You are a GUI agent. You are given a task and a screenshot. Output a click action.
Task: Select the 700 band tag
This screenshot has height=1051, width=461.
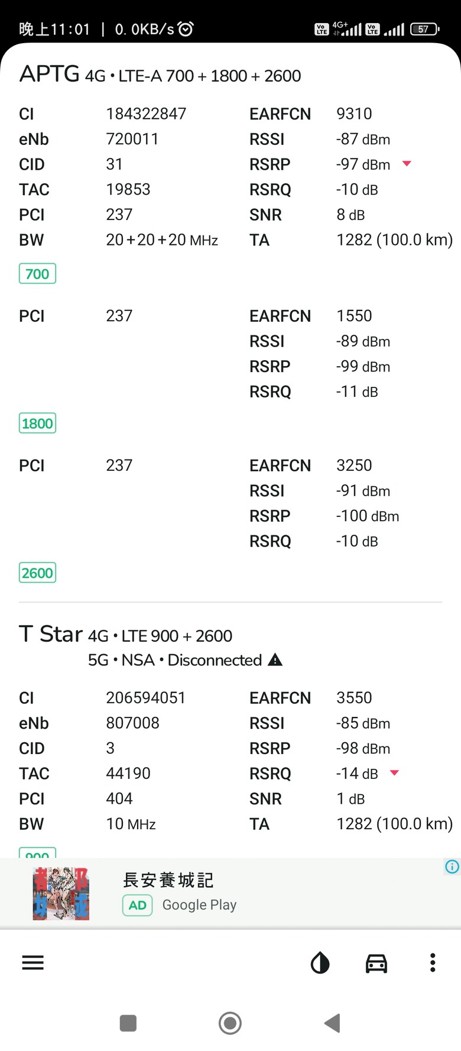(37, 274)
